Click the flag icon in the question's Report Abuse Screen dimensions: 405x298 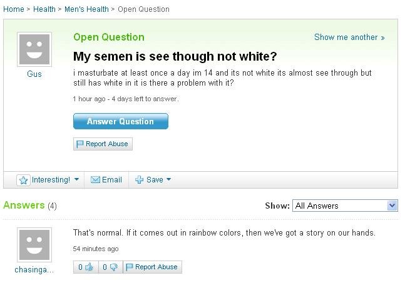click(80, 144)
